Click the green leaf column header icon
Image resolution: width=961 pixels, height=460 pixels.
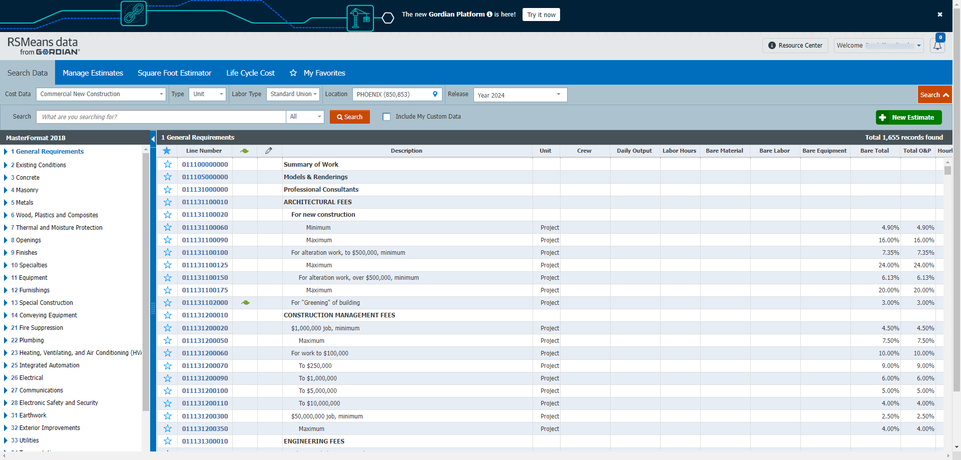point(244,151)
